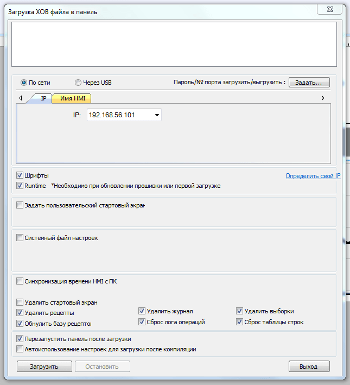This screenshot has width=350, height=385.
Task: Click the IP address input field
Action: tap(119, 115)
